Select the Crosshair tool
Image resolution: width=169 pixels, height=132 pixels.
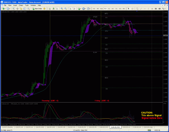[x=132, y=9]
